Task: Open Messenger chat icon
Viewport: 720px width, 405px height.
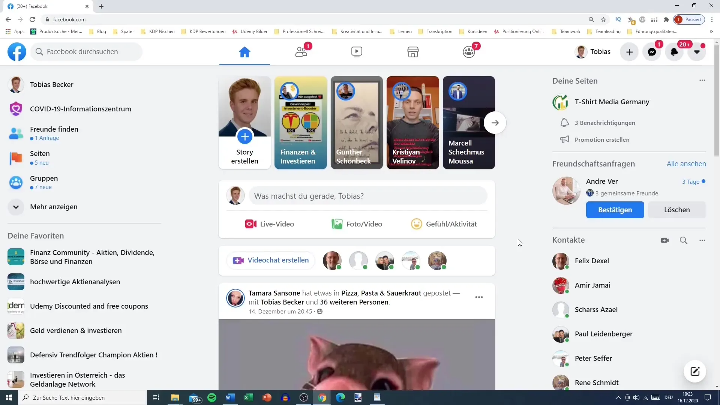Action: 653,51
